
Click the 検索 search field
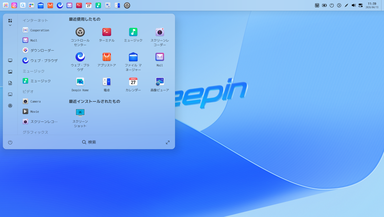[x=89, y=142]
